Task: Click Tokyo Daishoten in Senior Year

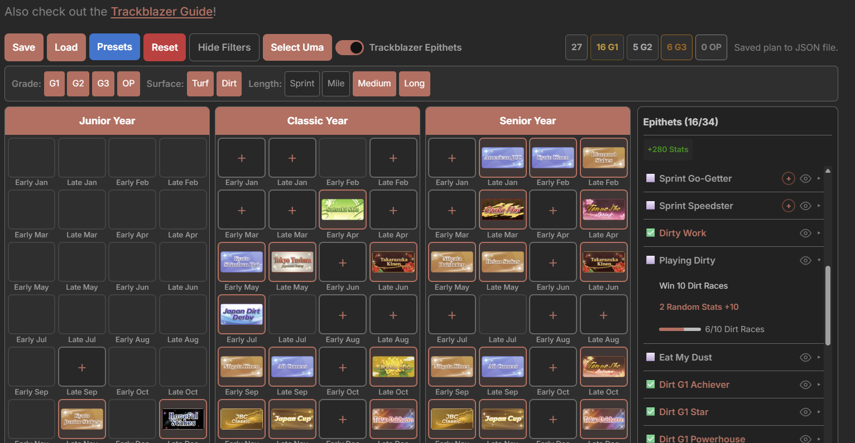Action: pyautogui.click(x=604, y=419)
